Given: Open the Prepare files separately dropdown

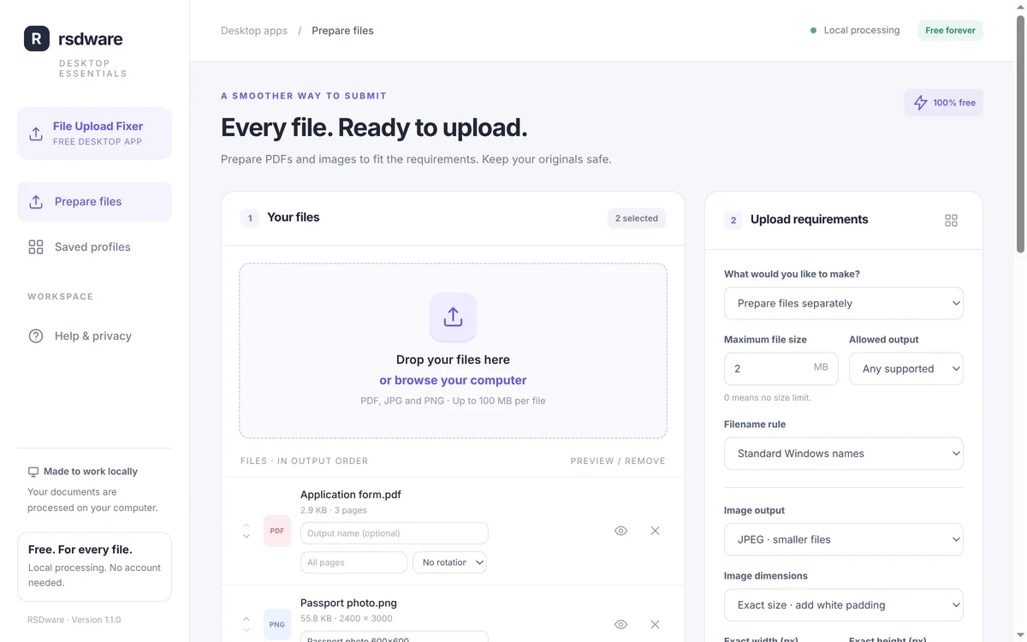Looking at the screenshot, I should click(843, 303).
